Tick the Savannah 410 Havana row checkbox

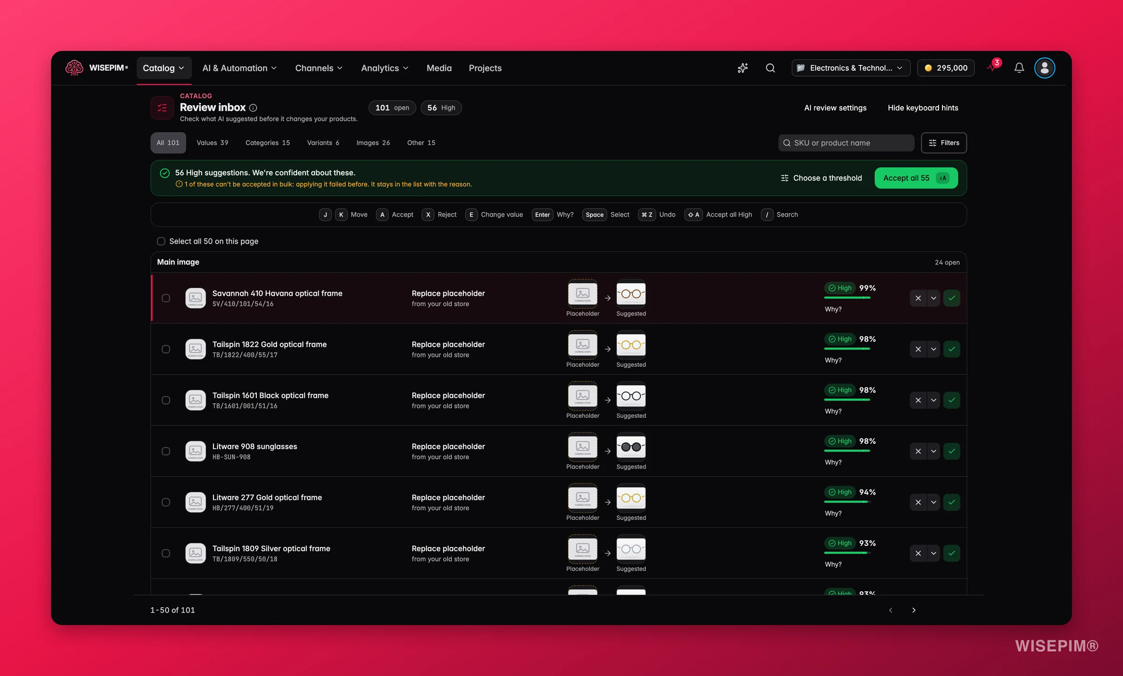pyautogui.click(x=166, y=298)
